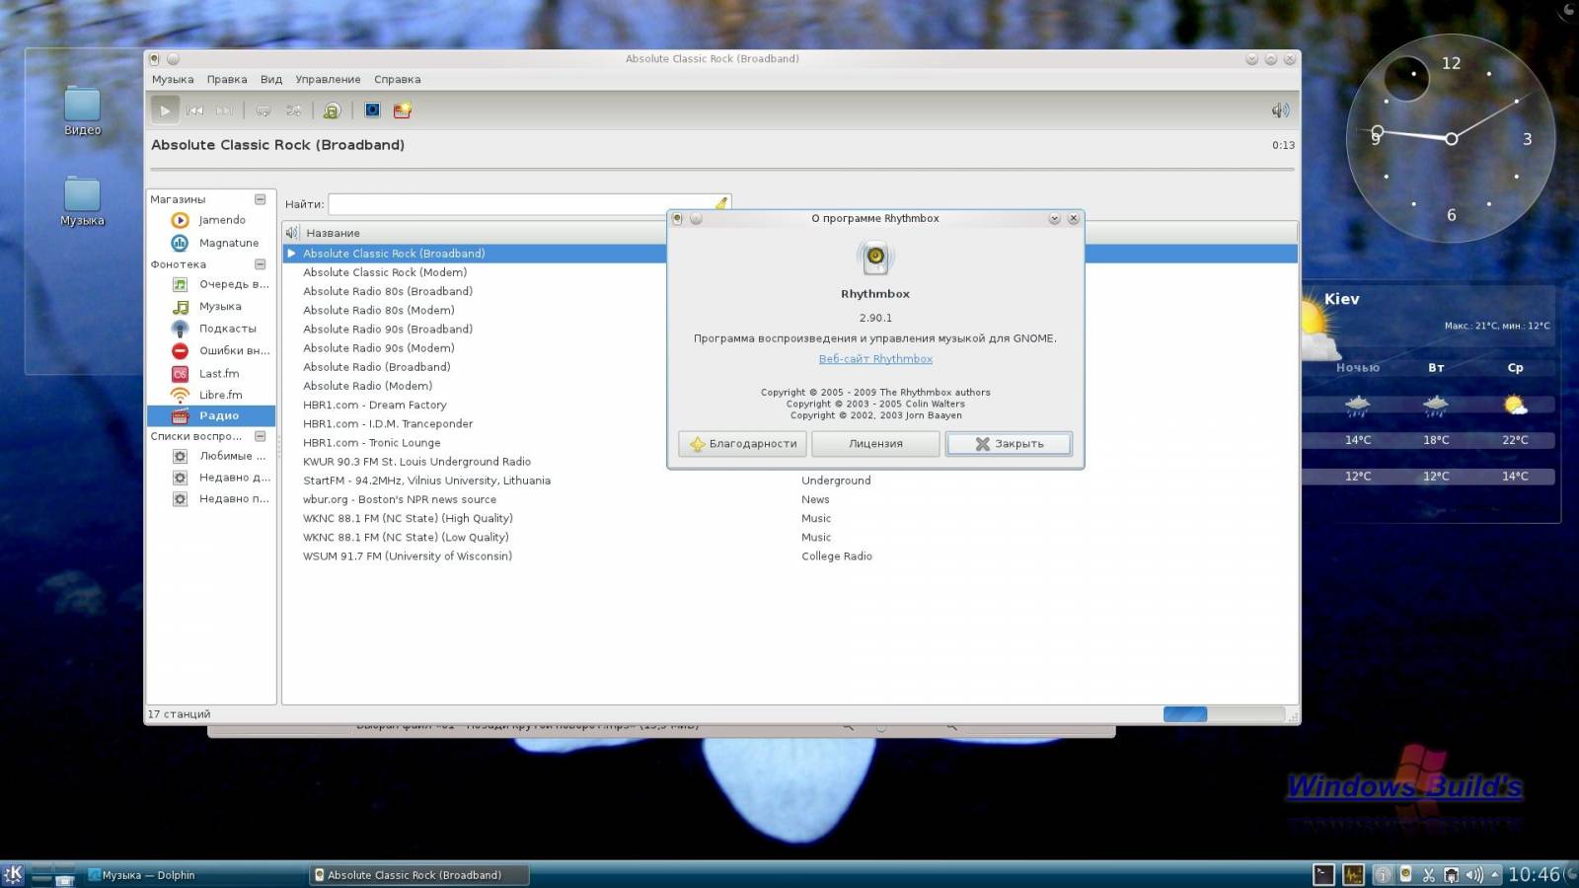Screen dimensions: 1579x888
Task: Select Ошибки вн... in the sidebar
Action: click(211, 351)
